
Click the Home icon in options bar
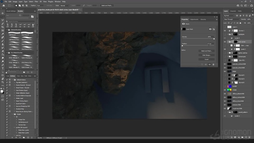(3, 6)
